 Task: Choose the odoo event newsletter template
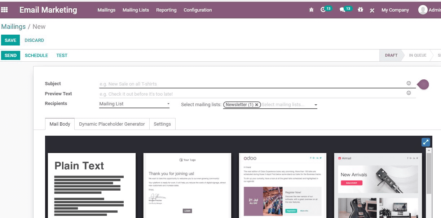click(x=283, y=186)
